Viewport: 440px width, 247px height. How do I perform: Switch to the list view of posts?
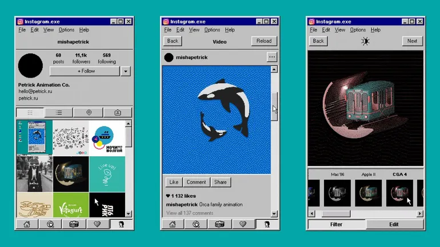click(59, 112)
